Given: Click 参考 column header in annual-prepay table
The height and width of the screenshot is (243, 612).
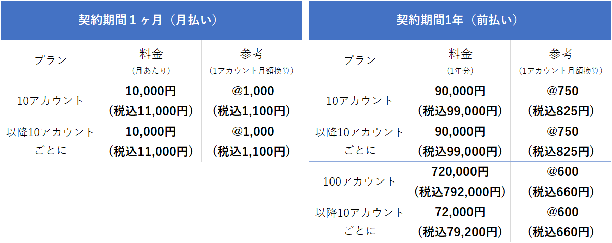Looking at the screenshot, I should click(561, 60).
